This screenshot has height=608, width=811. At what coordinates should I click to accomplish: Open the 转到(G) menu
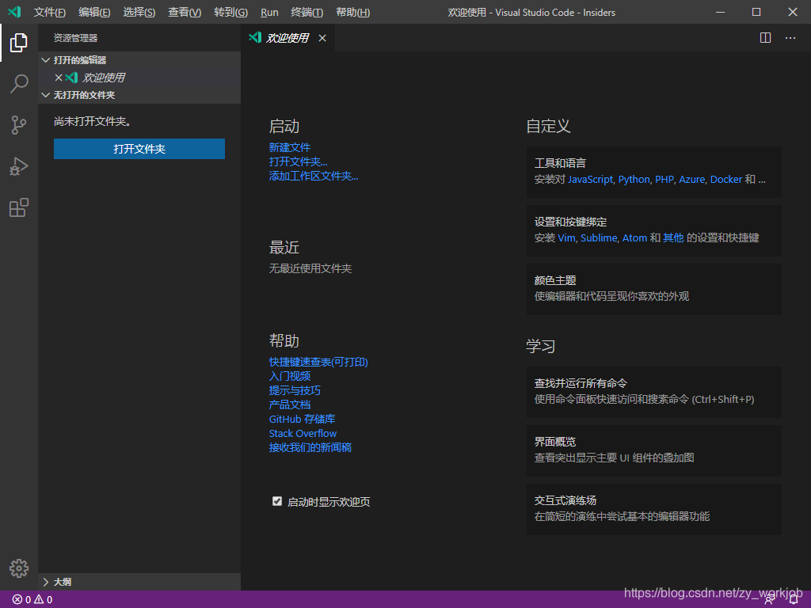click(230, 13)
